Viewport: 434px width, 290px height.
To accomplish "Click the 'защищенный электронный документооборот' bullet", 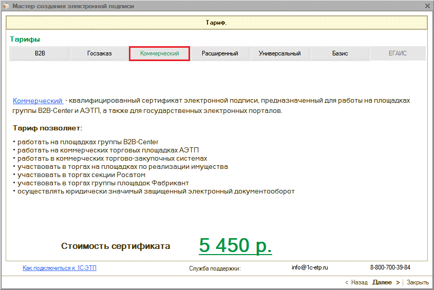I will point(154,191).
